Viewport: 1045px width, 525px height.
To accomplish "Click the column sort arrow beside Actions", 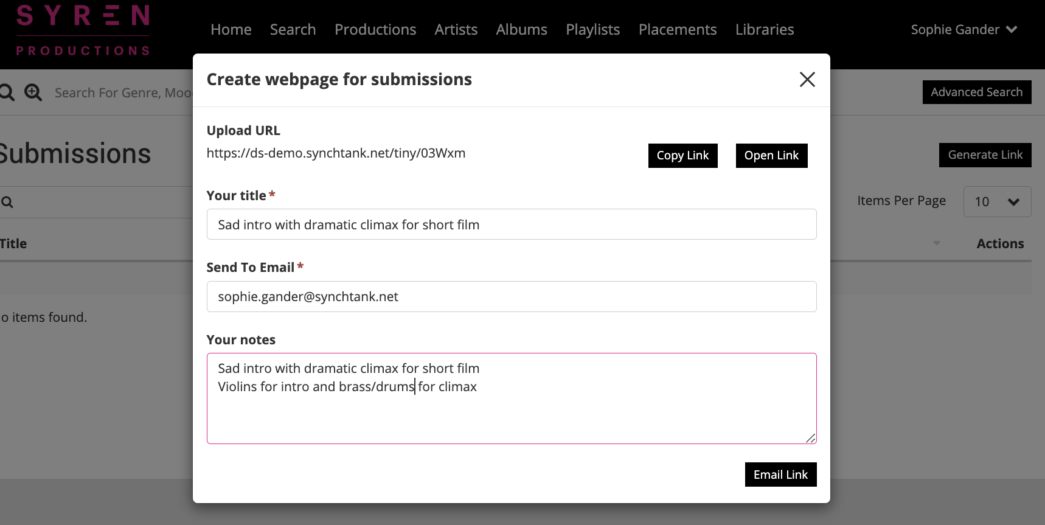I will (937, 243).
